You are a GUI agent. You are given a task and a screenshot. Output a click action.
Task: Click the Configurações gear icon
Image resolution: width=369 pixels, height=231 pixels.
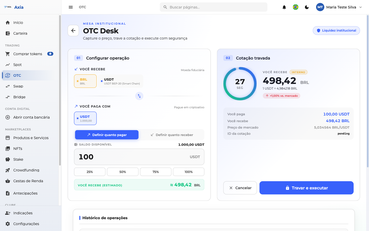pyautogui.click(x=8, y=224)
